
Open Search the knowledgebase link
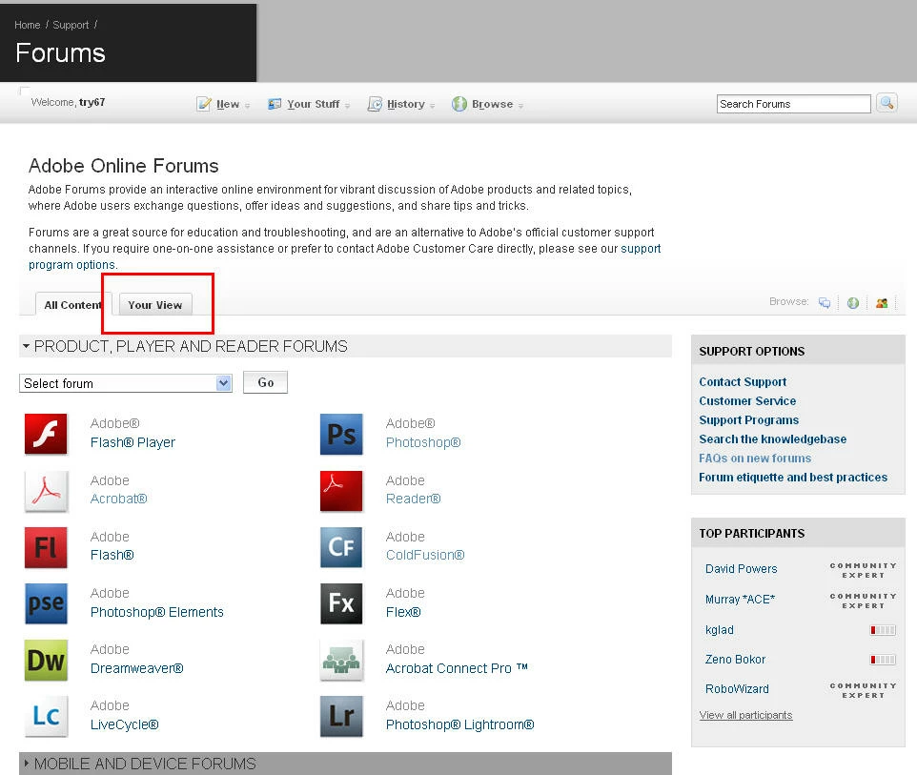[772, 439]
